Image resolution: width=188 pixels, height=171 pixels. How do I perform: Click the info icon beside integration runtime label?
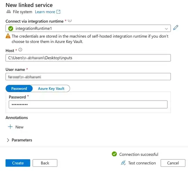(x=70, y=21)
